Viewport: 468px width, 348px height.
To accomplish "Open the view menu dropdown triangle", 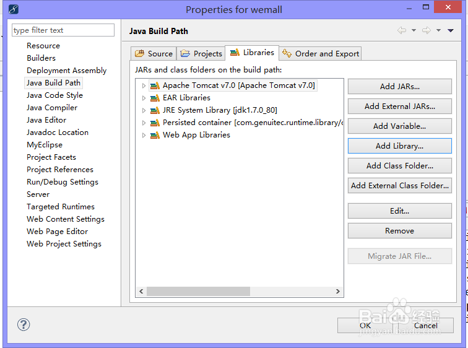I will click(451, 30).
